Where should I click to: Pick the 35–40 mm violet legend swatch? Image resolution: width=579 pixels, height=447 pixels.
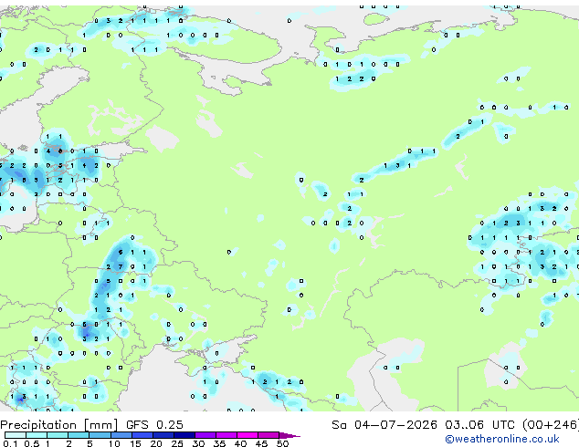point(226,435)
